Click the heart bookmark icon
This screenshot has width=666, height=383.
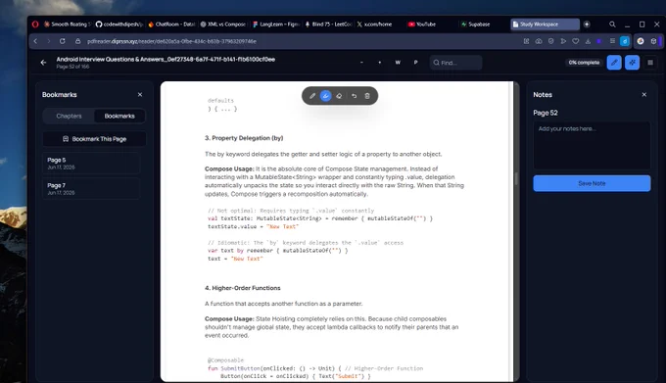point(576,41)
